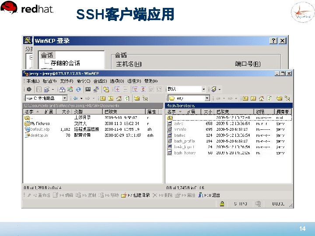315x236 pixels.
Task: Click the synchronize directories icon
Action: pos(70,89)
